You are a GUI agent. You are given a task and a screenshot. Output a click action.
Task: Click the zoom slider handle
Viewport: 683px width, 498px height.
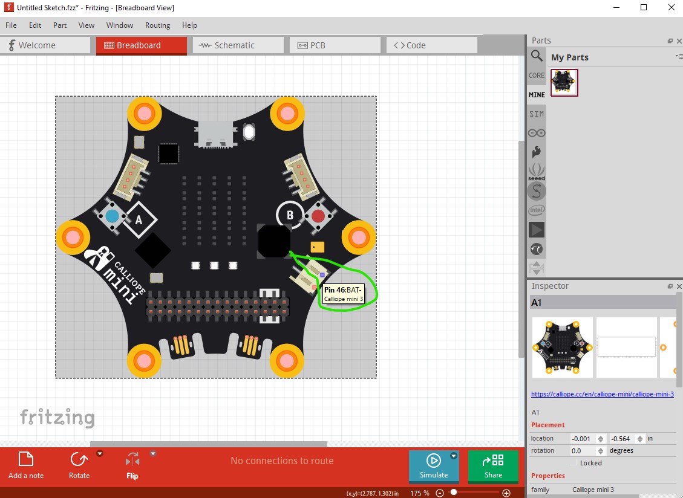point(454,492)
